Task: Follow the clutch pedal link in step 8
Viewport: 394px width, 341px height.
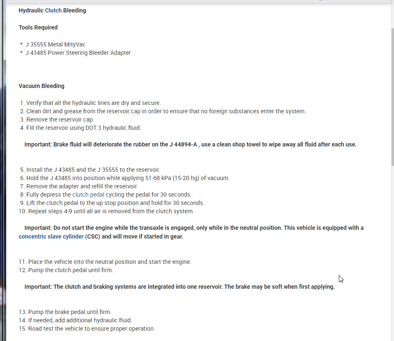Action: point(88,195)
